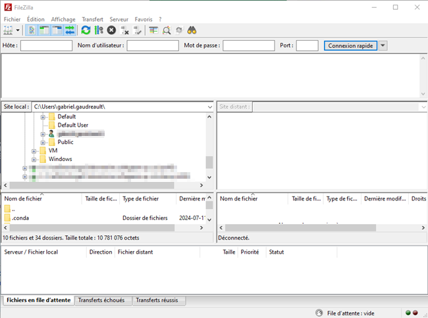Toggle synchronized browsing
Image resolution: width=428 pixels, height=318 pixels.
(x=179, y=30)
